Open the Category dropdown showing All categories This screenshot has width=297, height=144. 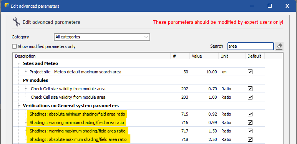[x=102, y=37]
